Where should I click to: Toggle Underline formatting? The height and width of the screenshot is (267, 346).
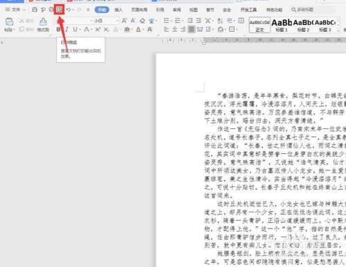click(75, 30)
